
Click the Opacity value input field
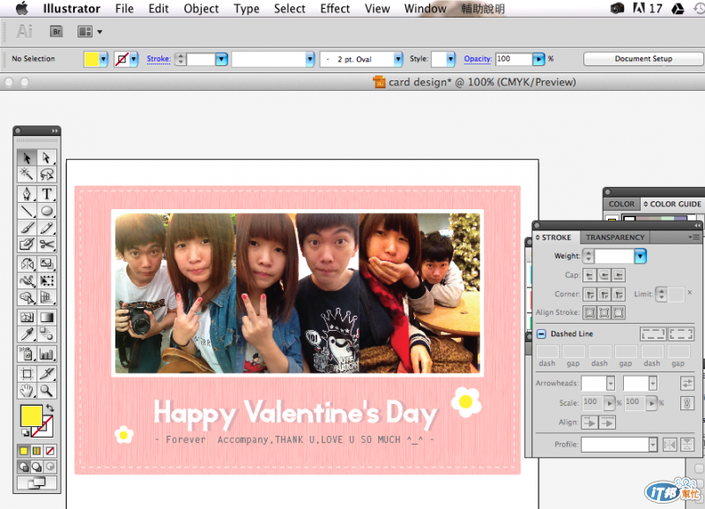513,59
